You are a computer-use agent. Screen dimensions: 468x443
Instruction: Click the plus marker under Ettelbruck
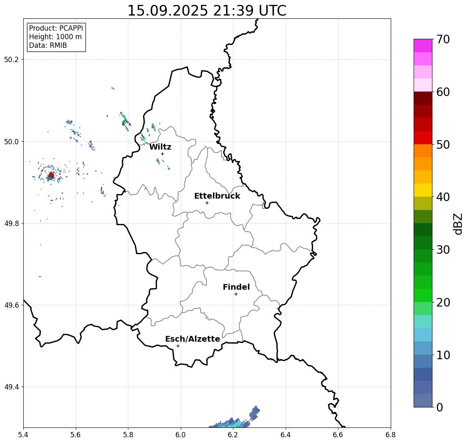tap(207, 203)
